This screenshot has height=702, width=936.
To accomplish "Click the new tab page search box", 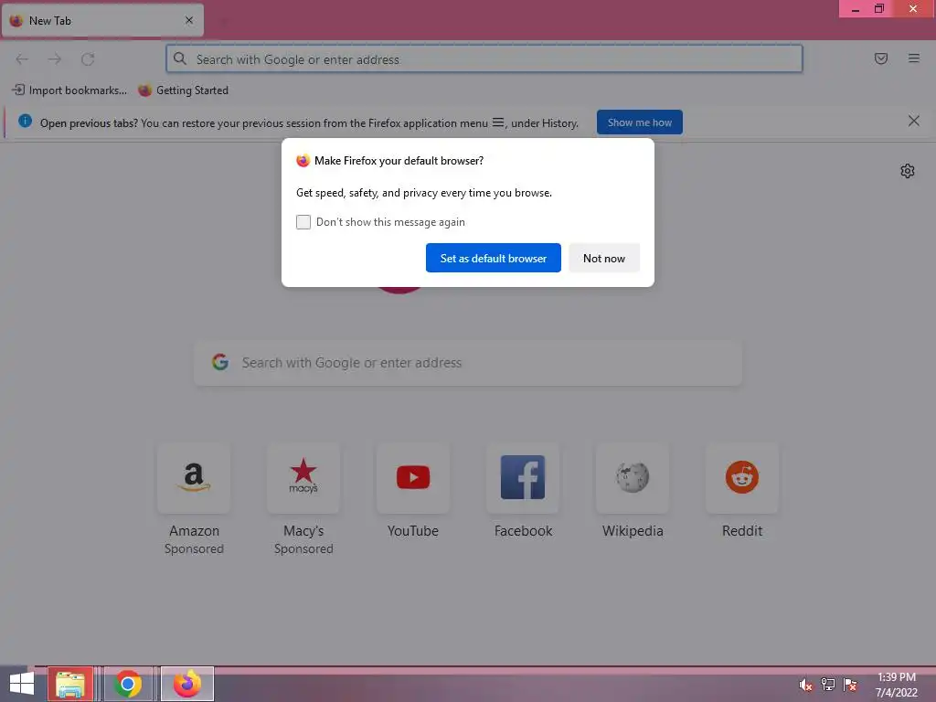I will (x=468, y=363).
